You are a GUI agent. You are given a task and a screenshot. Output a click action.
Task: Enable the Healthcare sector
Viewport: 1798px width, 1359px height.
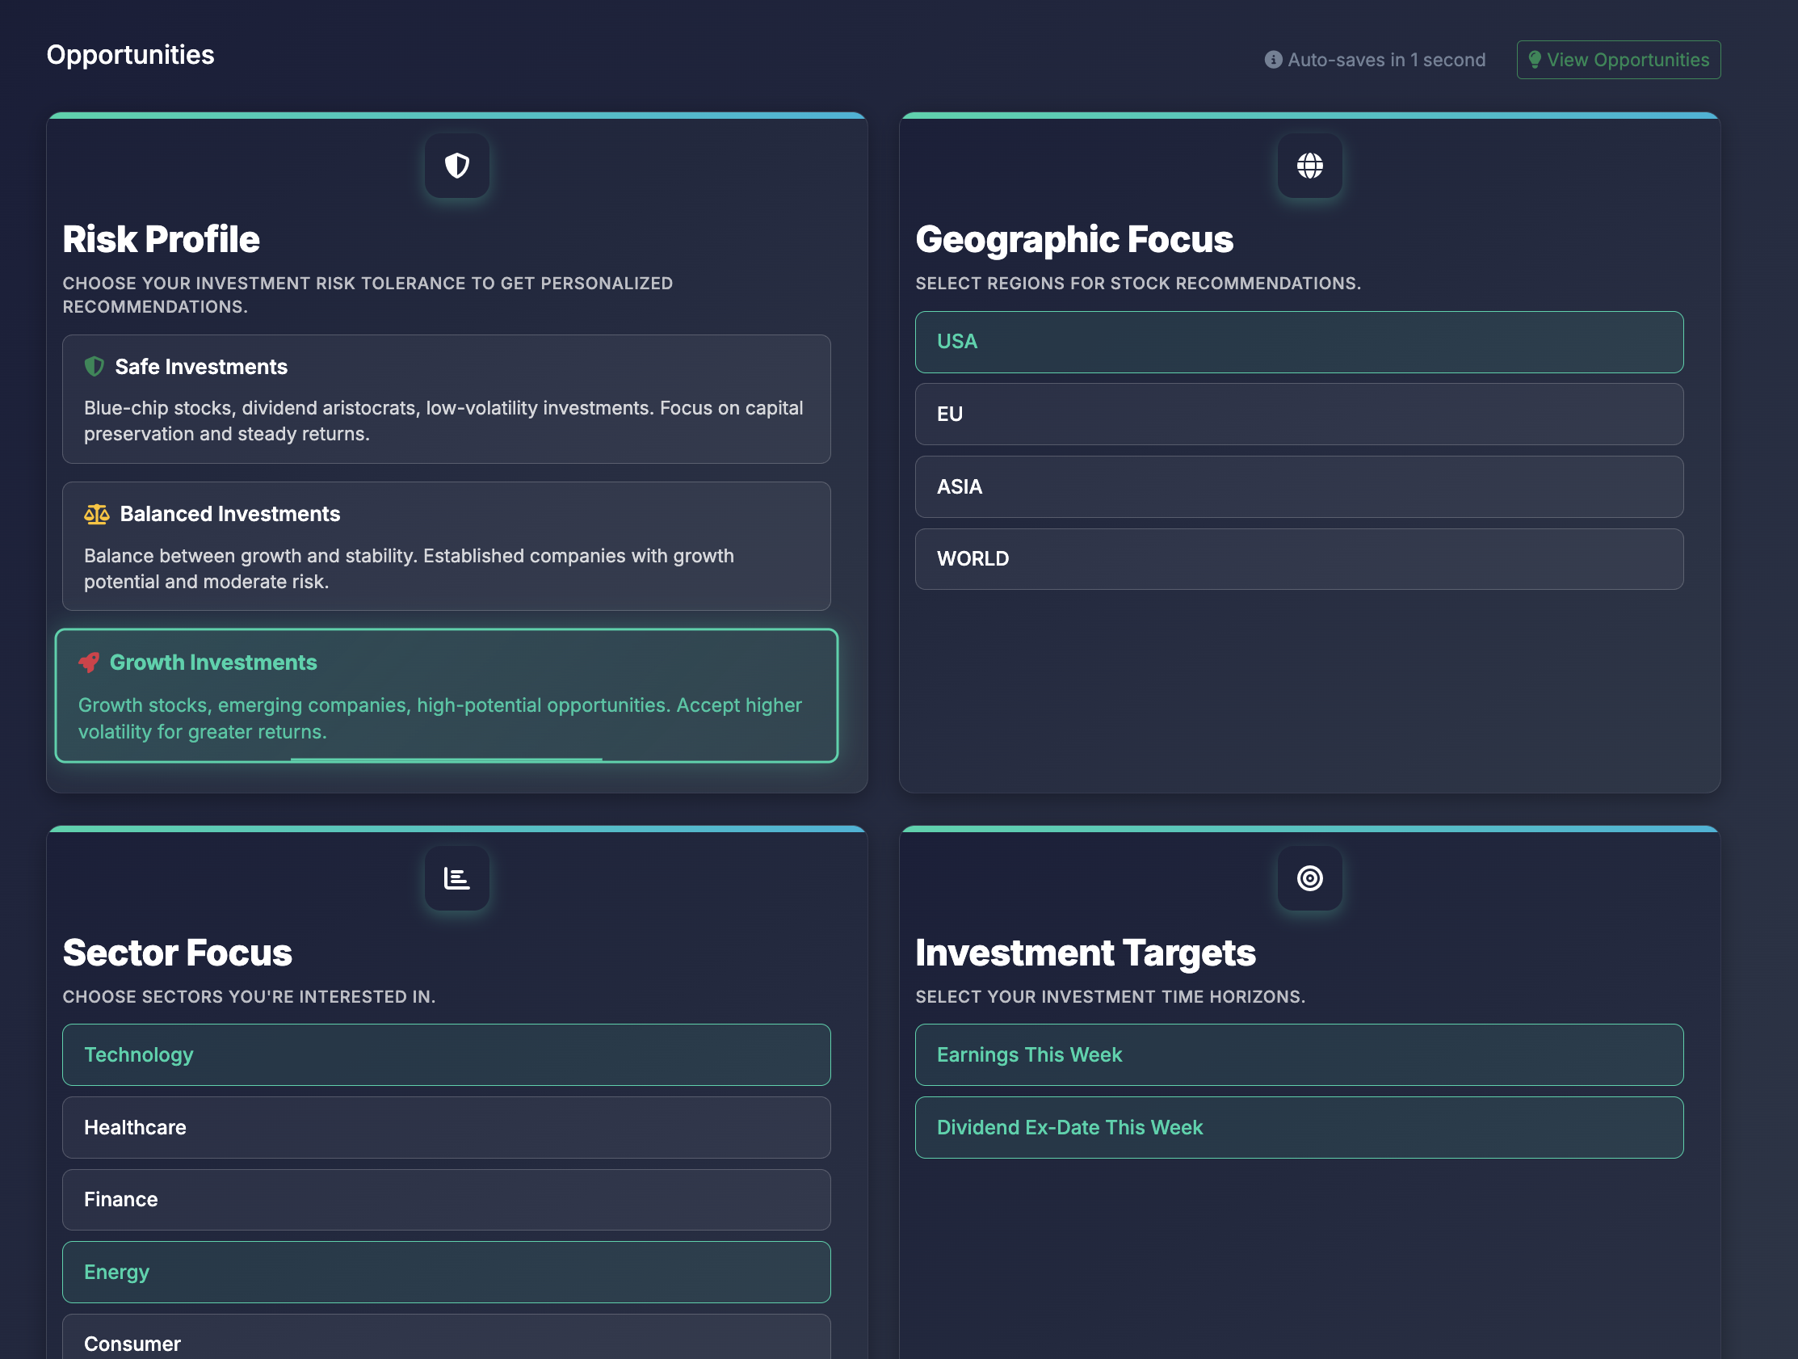[x=445, y=1127]
